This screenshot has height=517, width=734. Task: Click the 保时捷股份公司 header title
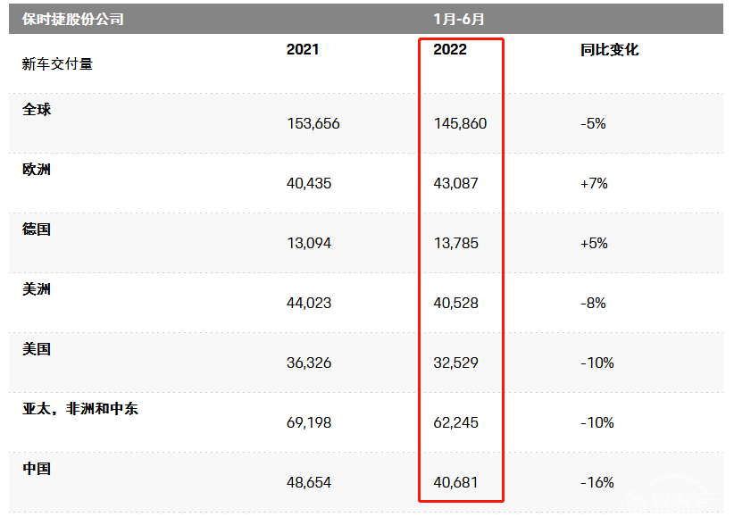tap(73, 19)
